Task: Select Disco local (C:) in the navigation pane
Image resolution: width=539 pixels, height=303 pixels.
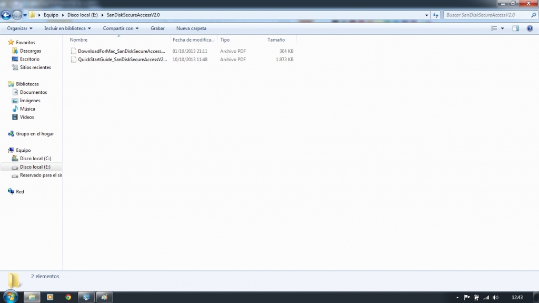Action: pyautogui.click(x=35, y=159)
